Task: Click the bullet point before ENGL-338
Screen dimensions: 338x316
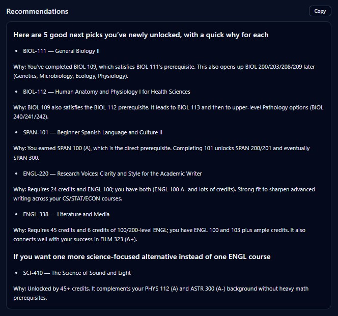Action: 17,215
